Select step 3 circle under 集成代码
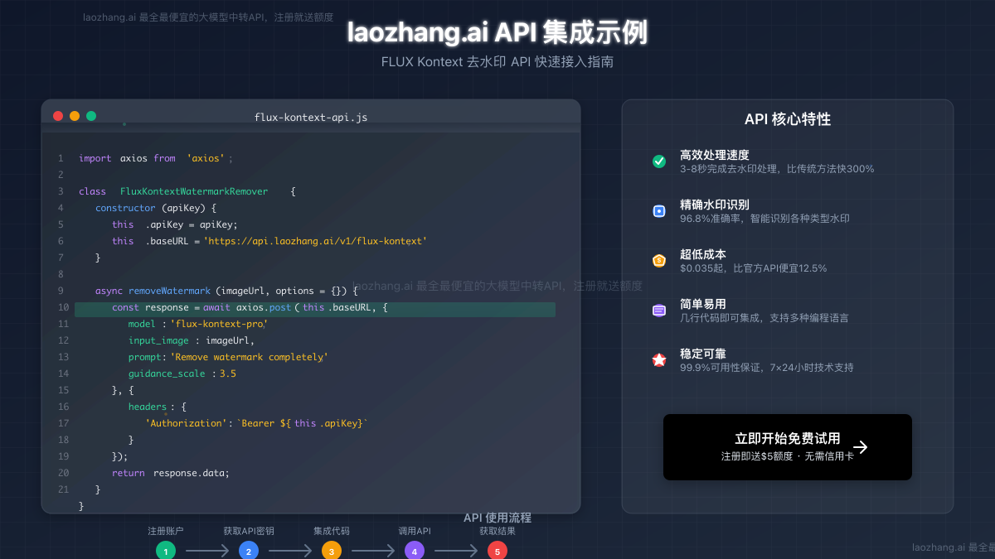The image size is (995, 559). coord(332,551)
